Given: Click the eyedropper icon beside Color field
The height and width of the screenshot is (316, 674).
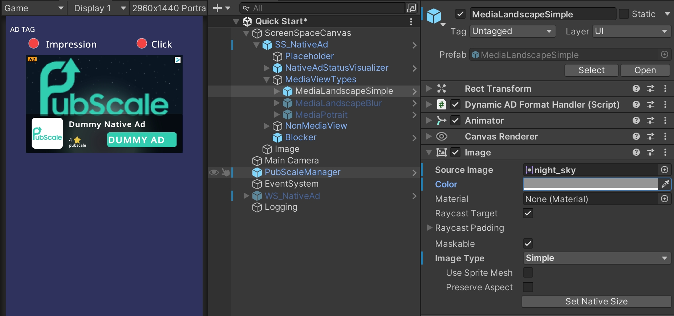Looking at the screenshot, I should click(x=665, y=184).
